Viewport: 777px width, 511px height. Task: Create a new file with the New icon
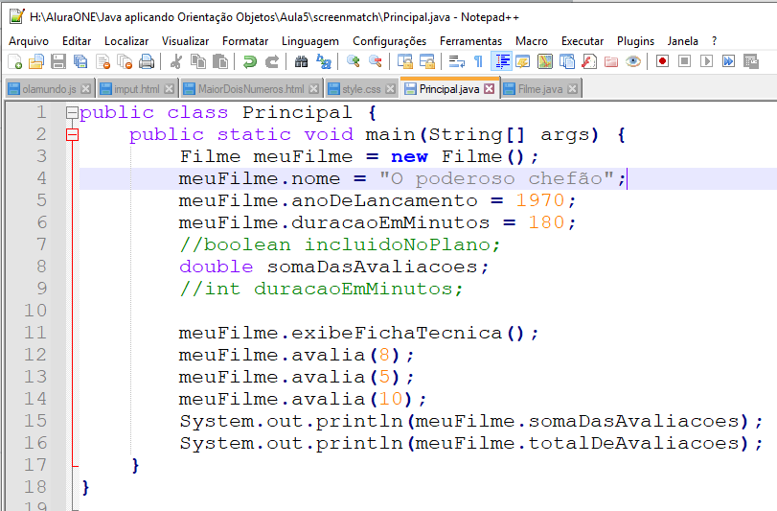tap(15, 61)
